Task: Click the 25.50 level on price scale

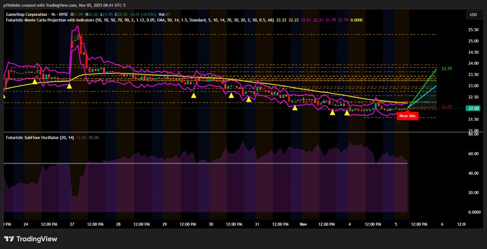Action: coord(473,30)
